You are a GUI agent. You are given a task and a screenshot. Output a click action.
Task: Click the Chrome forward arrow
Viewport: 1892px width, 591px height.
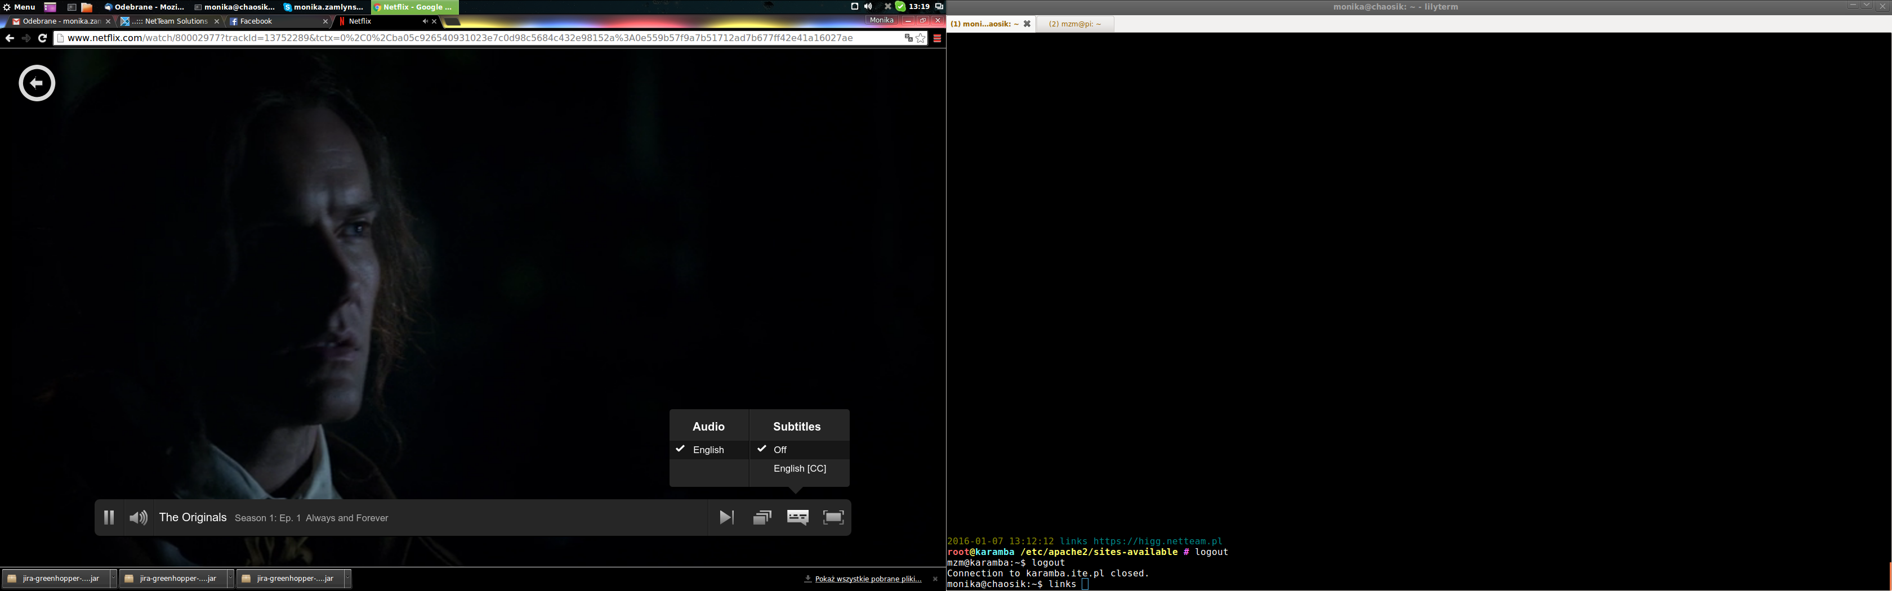[26, 38]
